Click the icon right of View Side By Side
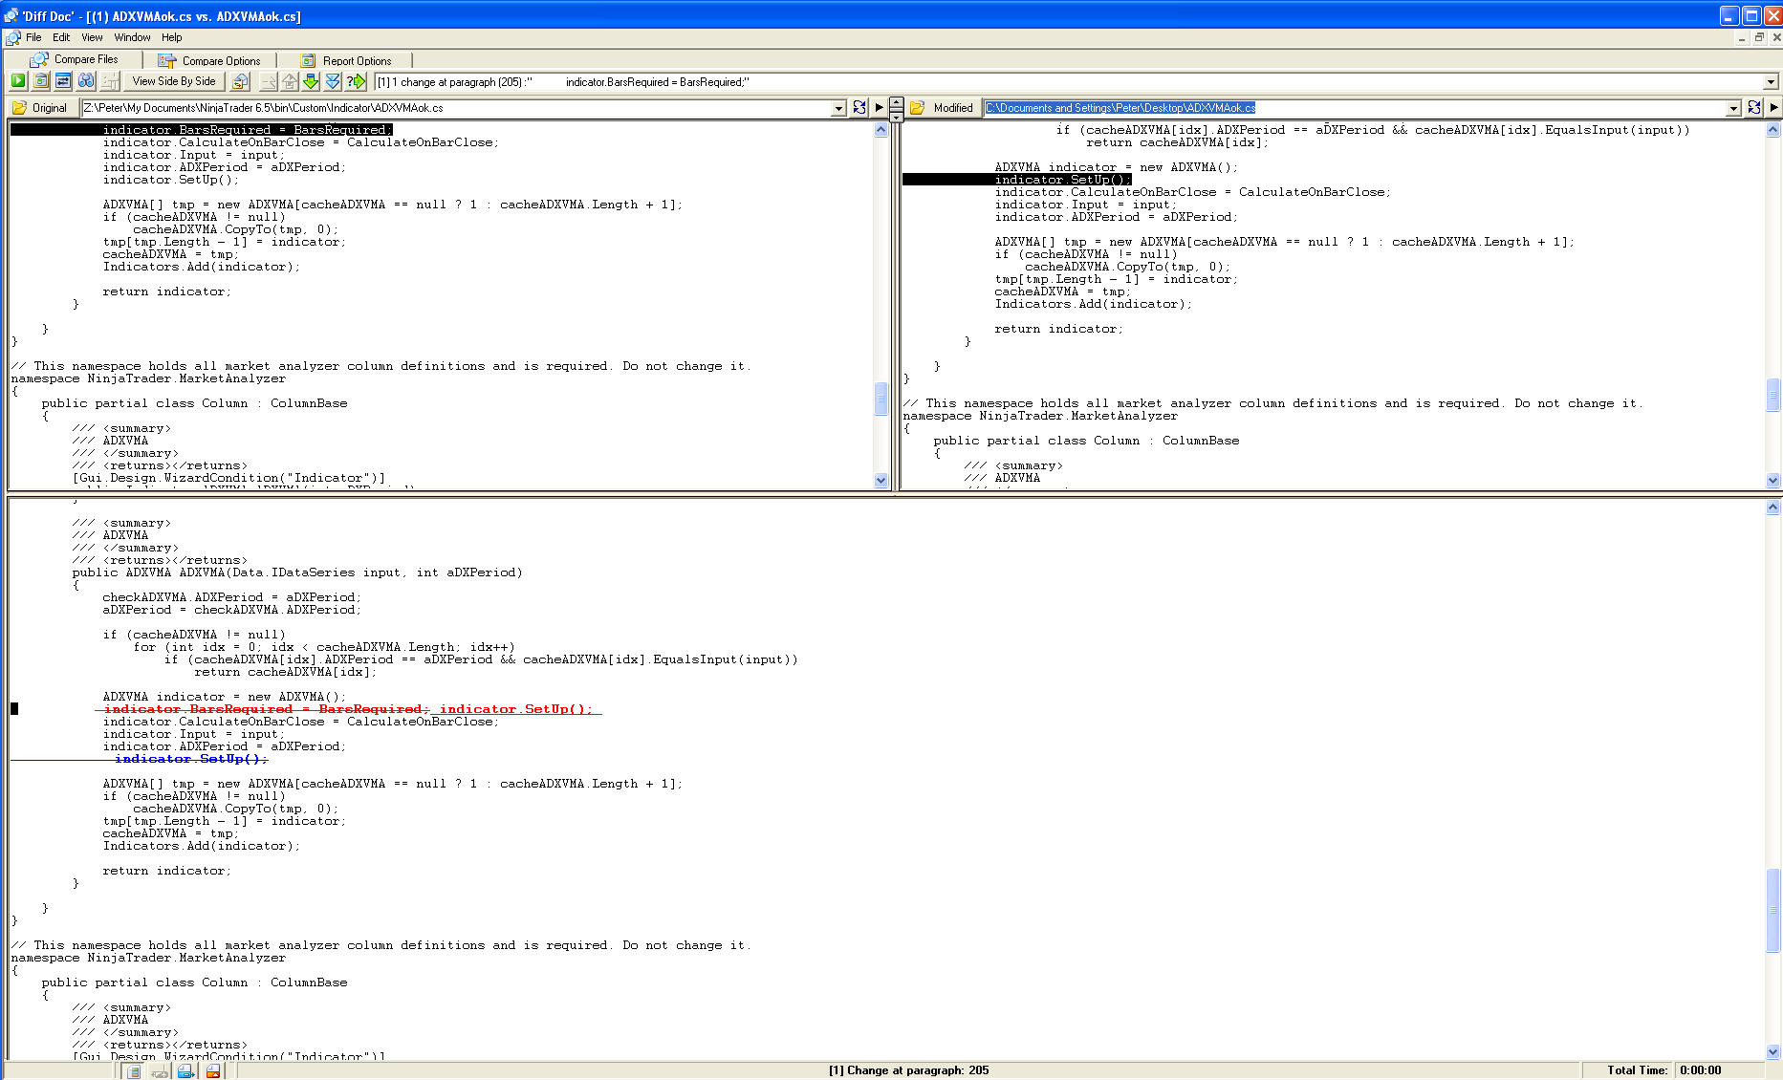Viewport: 1783px width, 1080px height. [240, 81]
